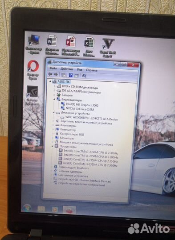Collapse the ASUS-ПК root node arrow
175x240 pixels.
tap(50, 81)
